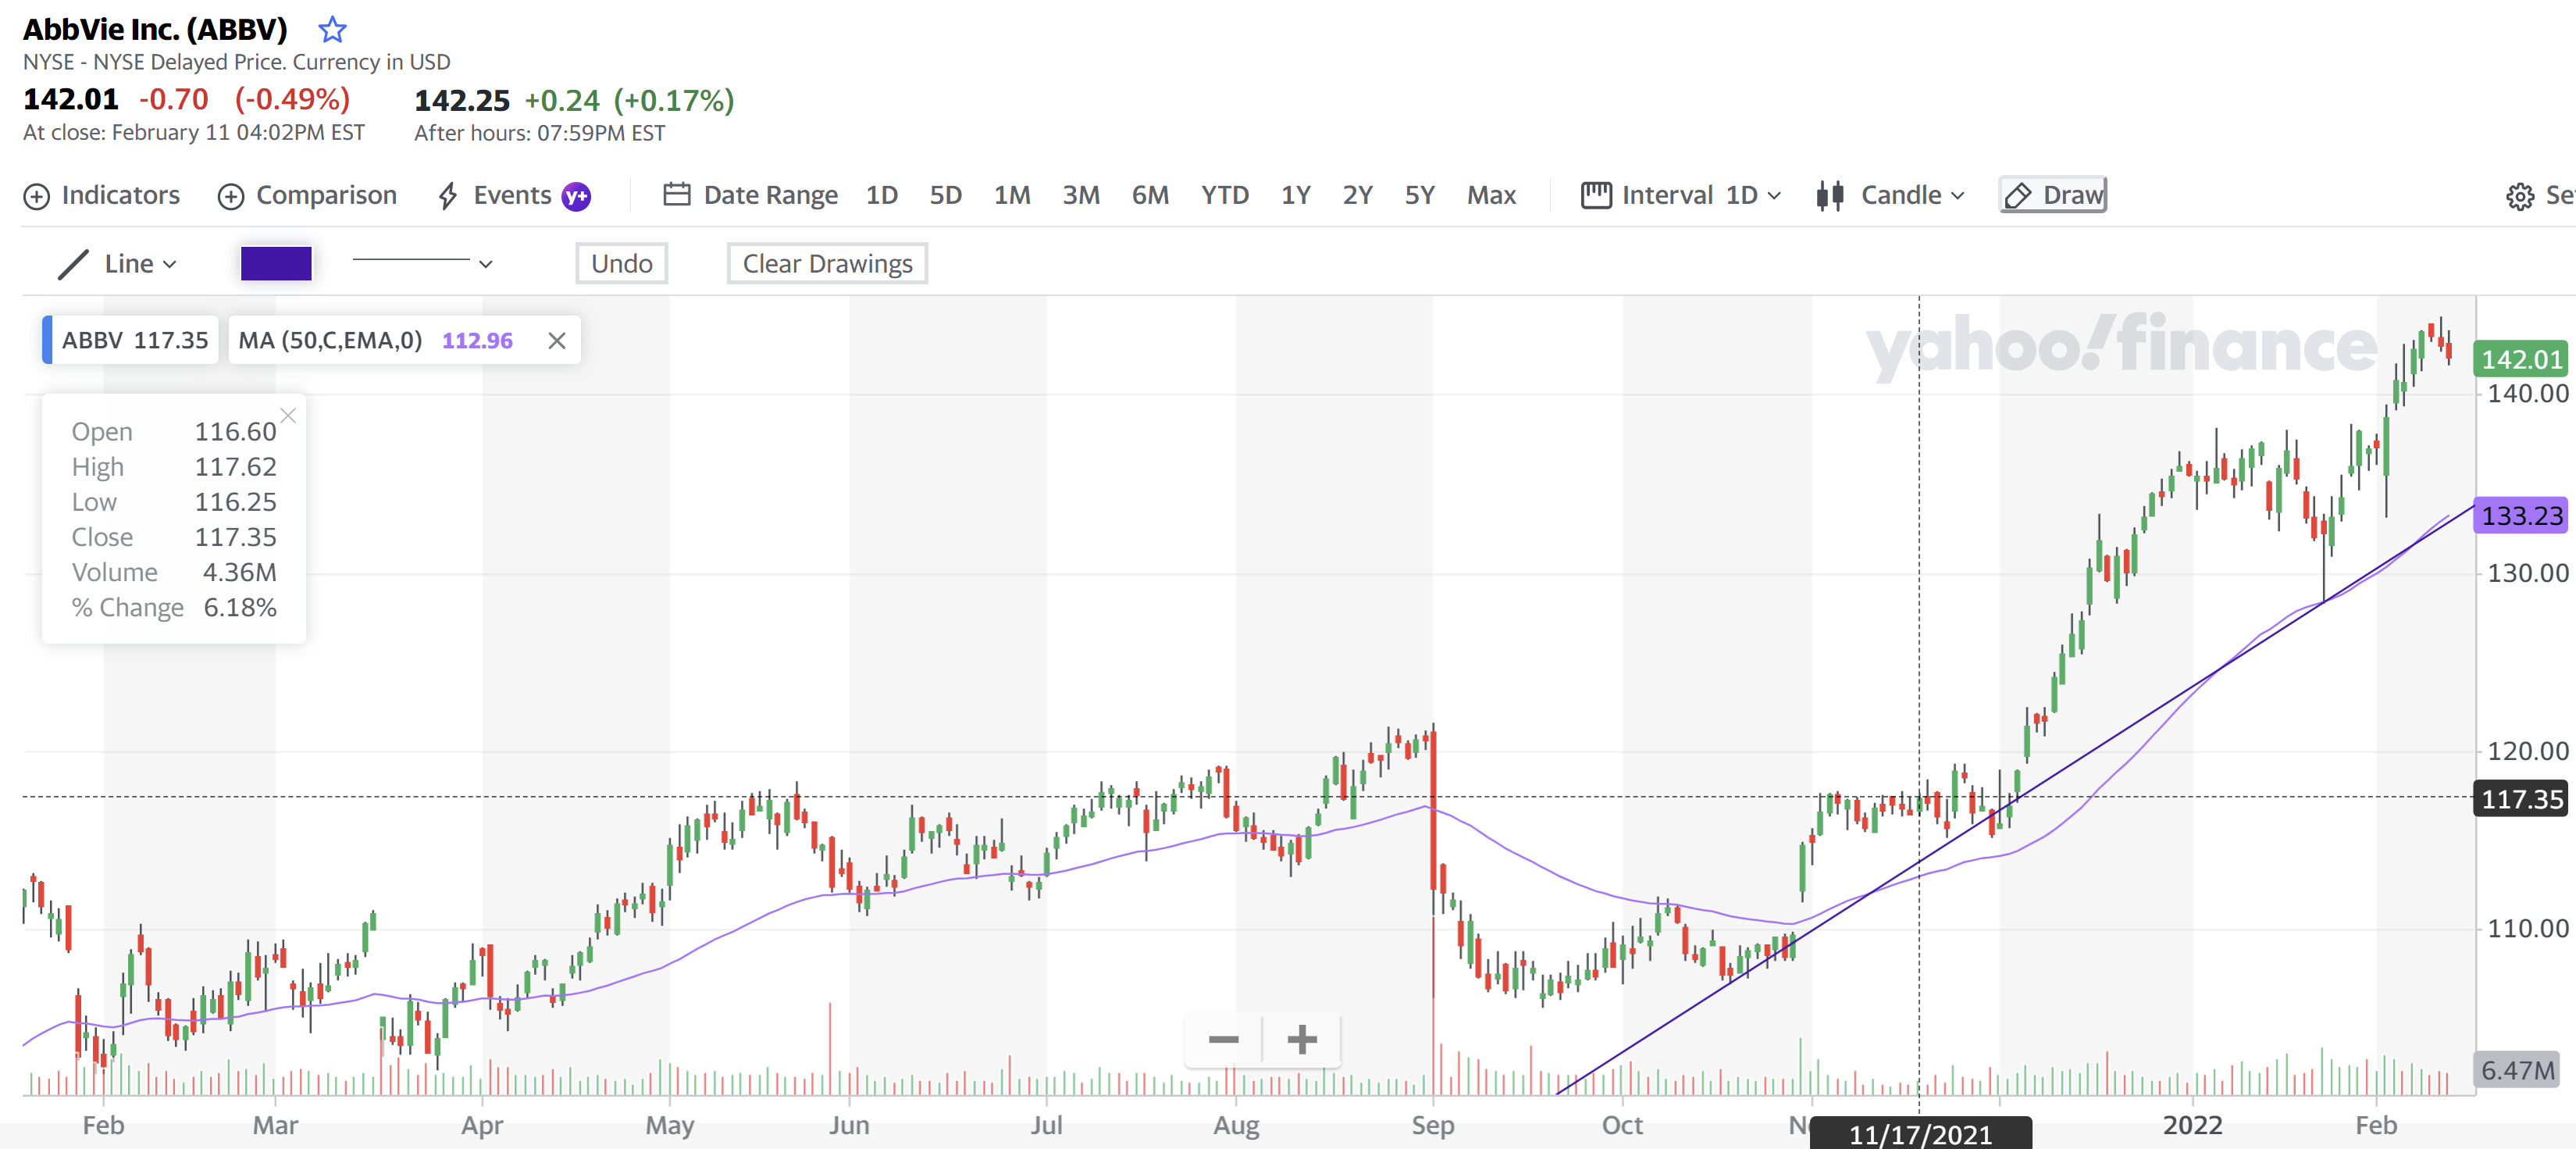Click the % Change 6.18% value

pos(240,607)
